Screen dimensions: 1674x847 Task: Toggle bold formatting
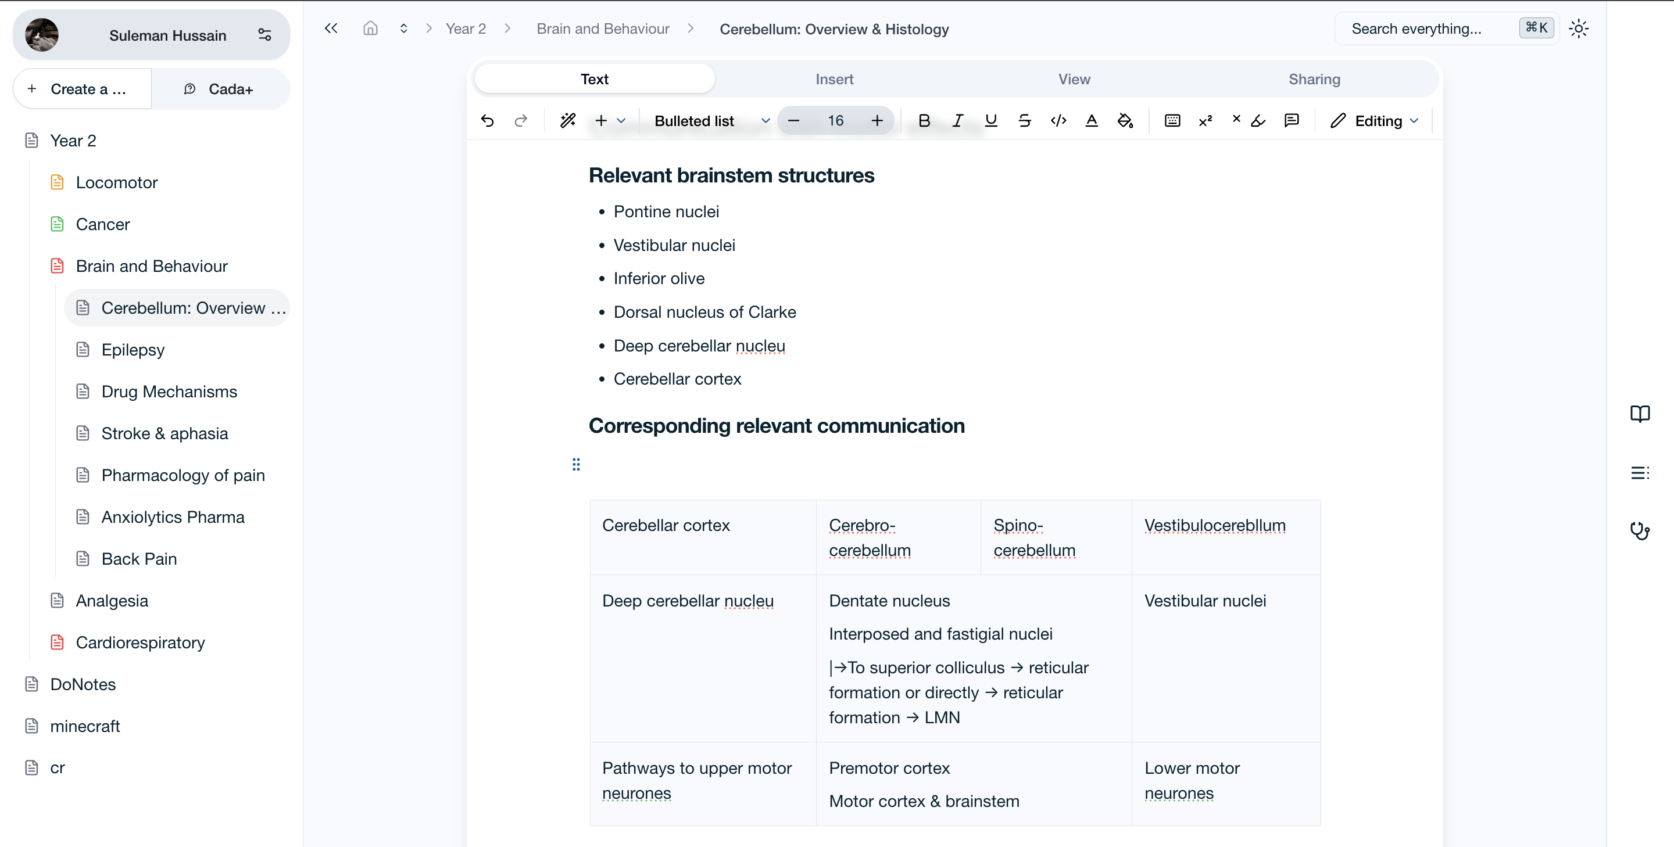pyautogui.click(x=924, y=121)
